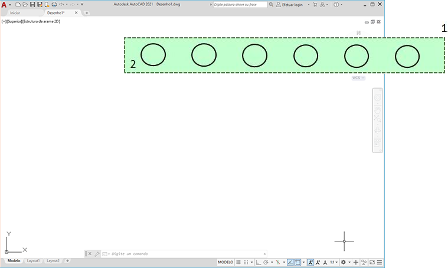Click the Open file folder icon

click(x=25, y=5)
